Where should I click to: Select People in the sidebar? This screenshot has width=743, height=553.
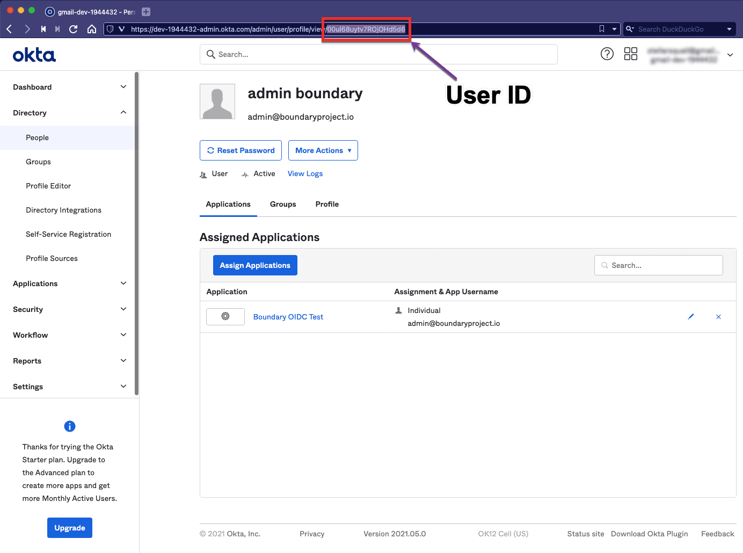coord(68,137)
